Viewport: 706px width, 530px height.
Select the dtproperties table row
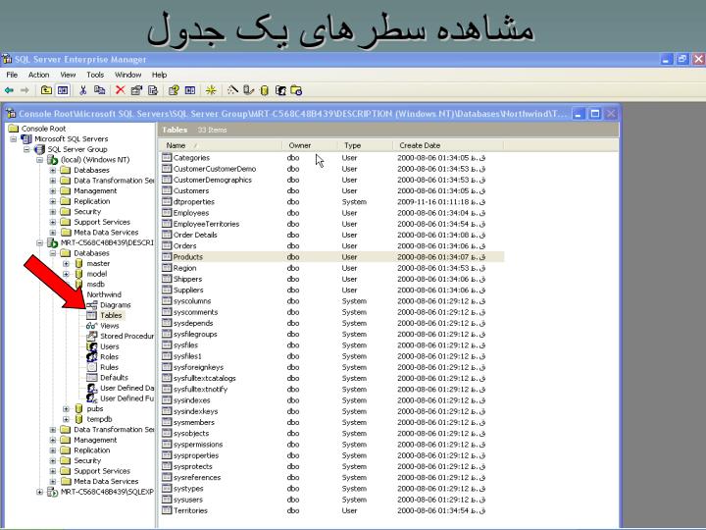coord(332,201)
